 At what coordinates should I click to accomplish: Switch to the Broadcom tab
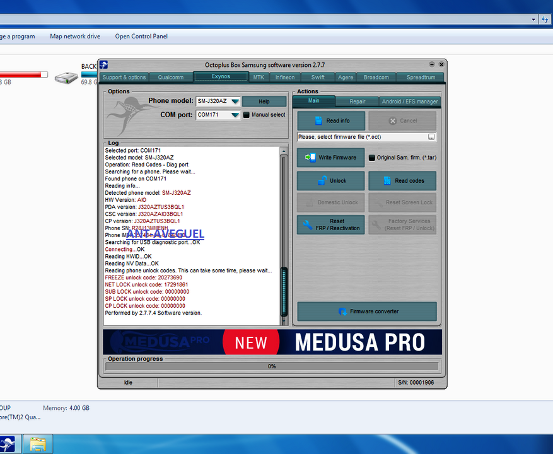point(376,78)
